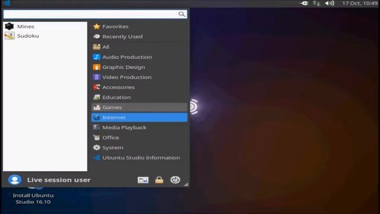Viewport: 380px width, 214px height.
Task: Select the Accessories category
Action: [x=139, y=87]
